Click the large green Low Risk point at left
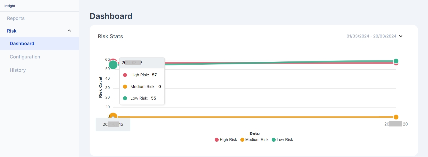 tap(113, 65)
